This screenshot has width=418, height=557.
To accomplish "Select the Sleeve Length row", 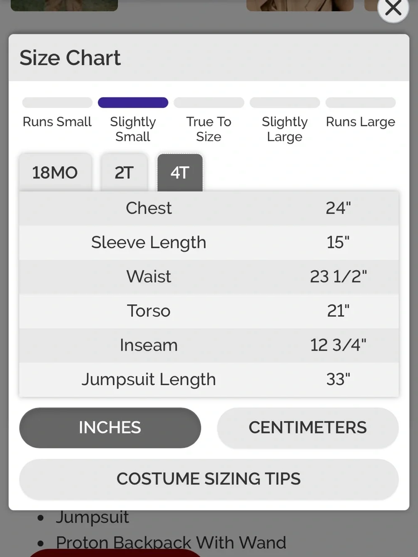I will (209, 242).
